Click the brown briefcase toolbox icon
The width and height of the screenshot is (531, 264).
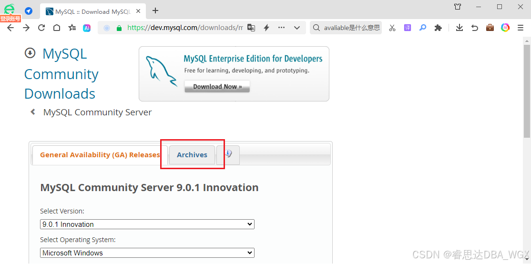click(x=490, y=28)
